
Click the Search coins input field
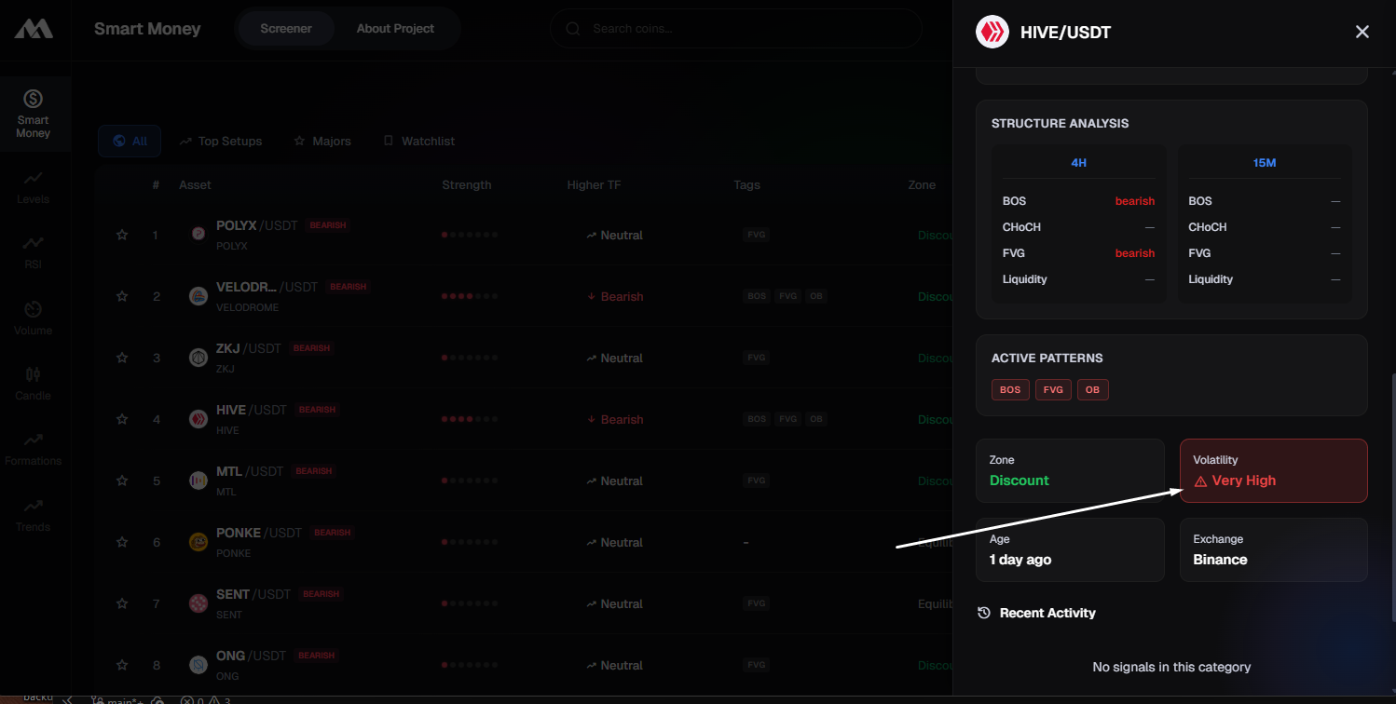[x=736, y=29]
